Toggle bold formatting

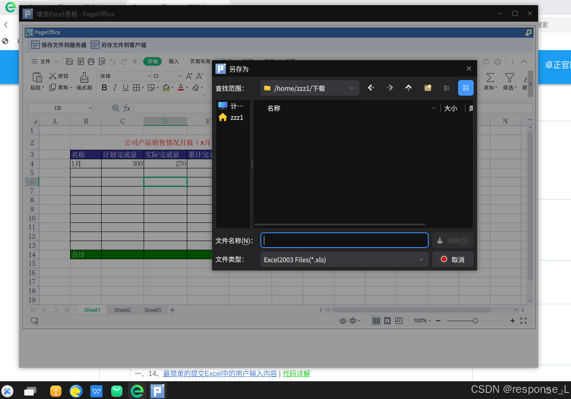click(x=104, y=88)
